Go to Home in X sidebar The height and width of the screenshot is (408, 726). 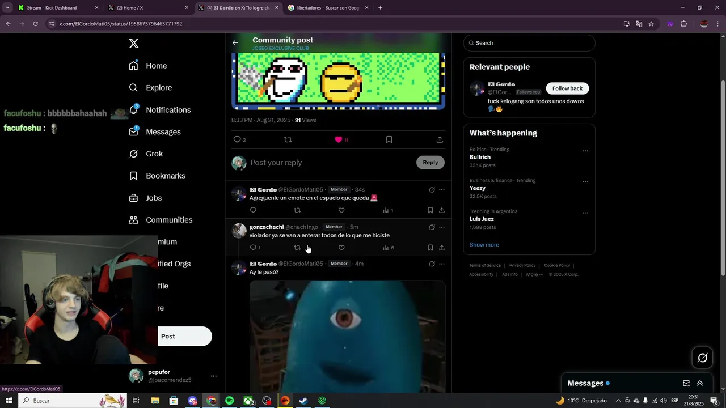pos(148,66)
